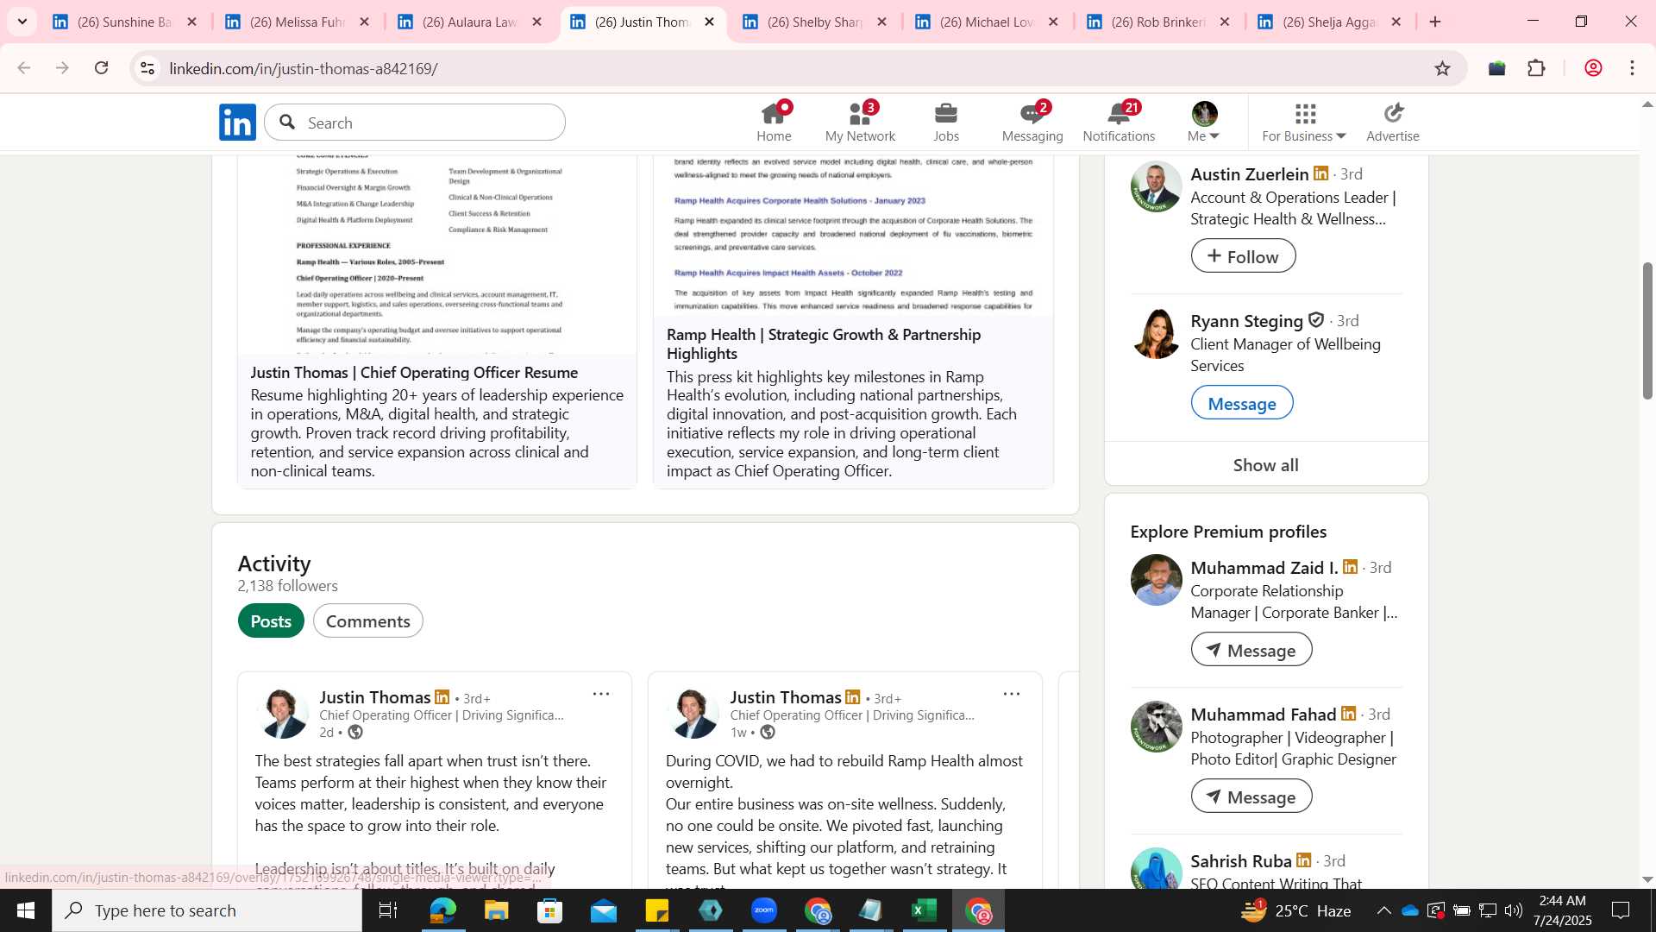Screen dimensions: 1656x932
Task: Open the Jobs briefcase icon
Action: [946, 123]
